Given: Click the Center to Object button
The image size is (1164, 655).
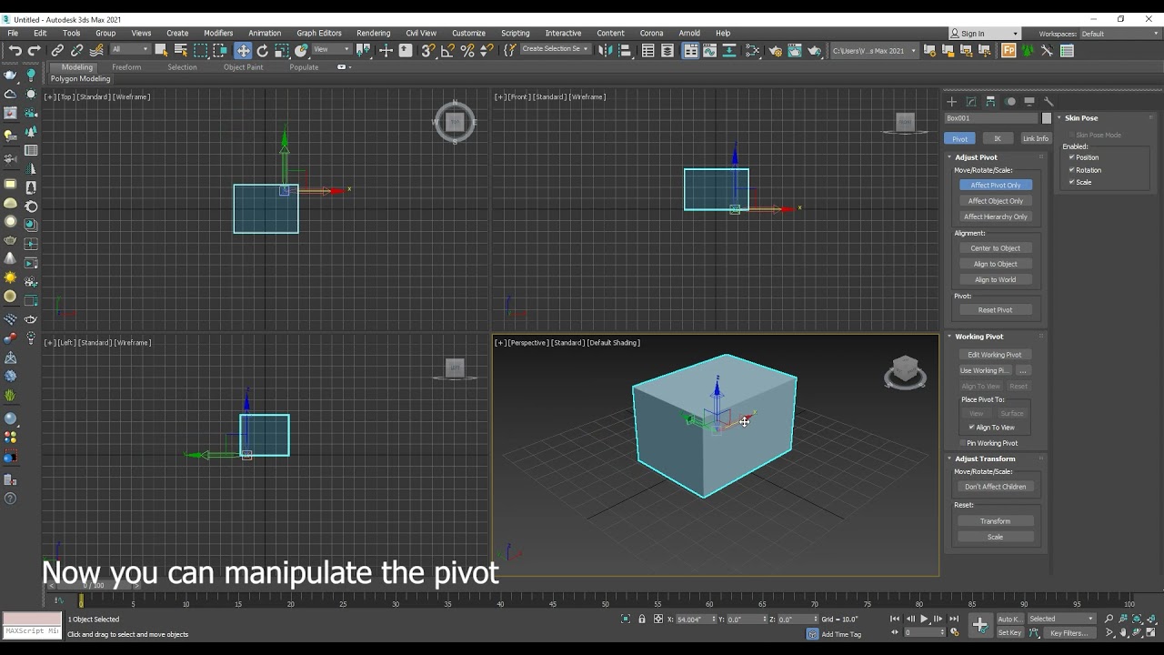Looking at the screenshot, I should pyautogui.click(x=996, y=248).
